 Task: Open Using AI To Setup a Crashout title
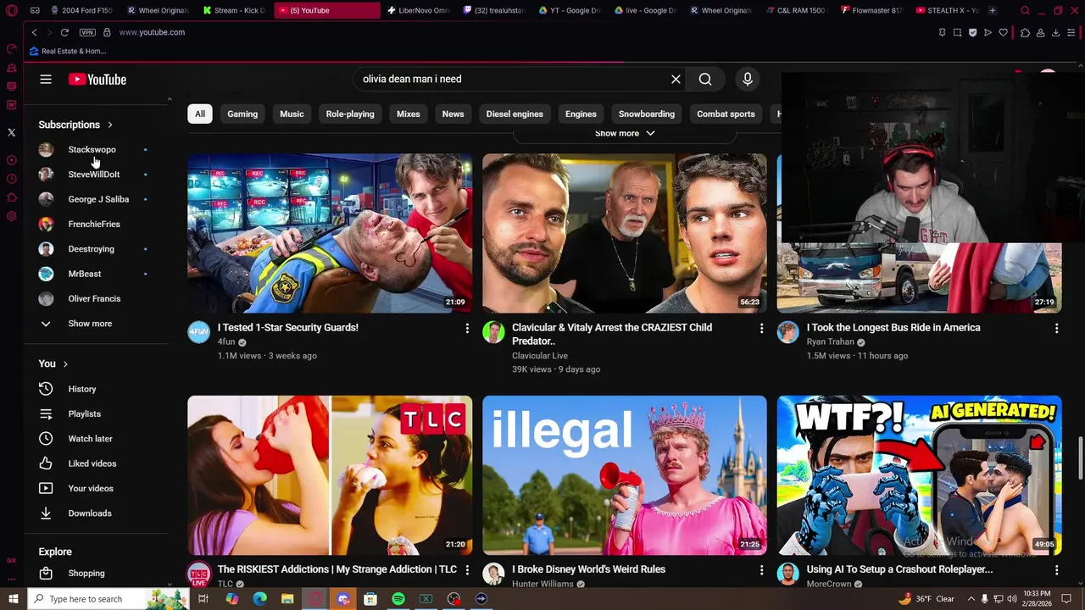pos(899,569)
